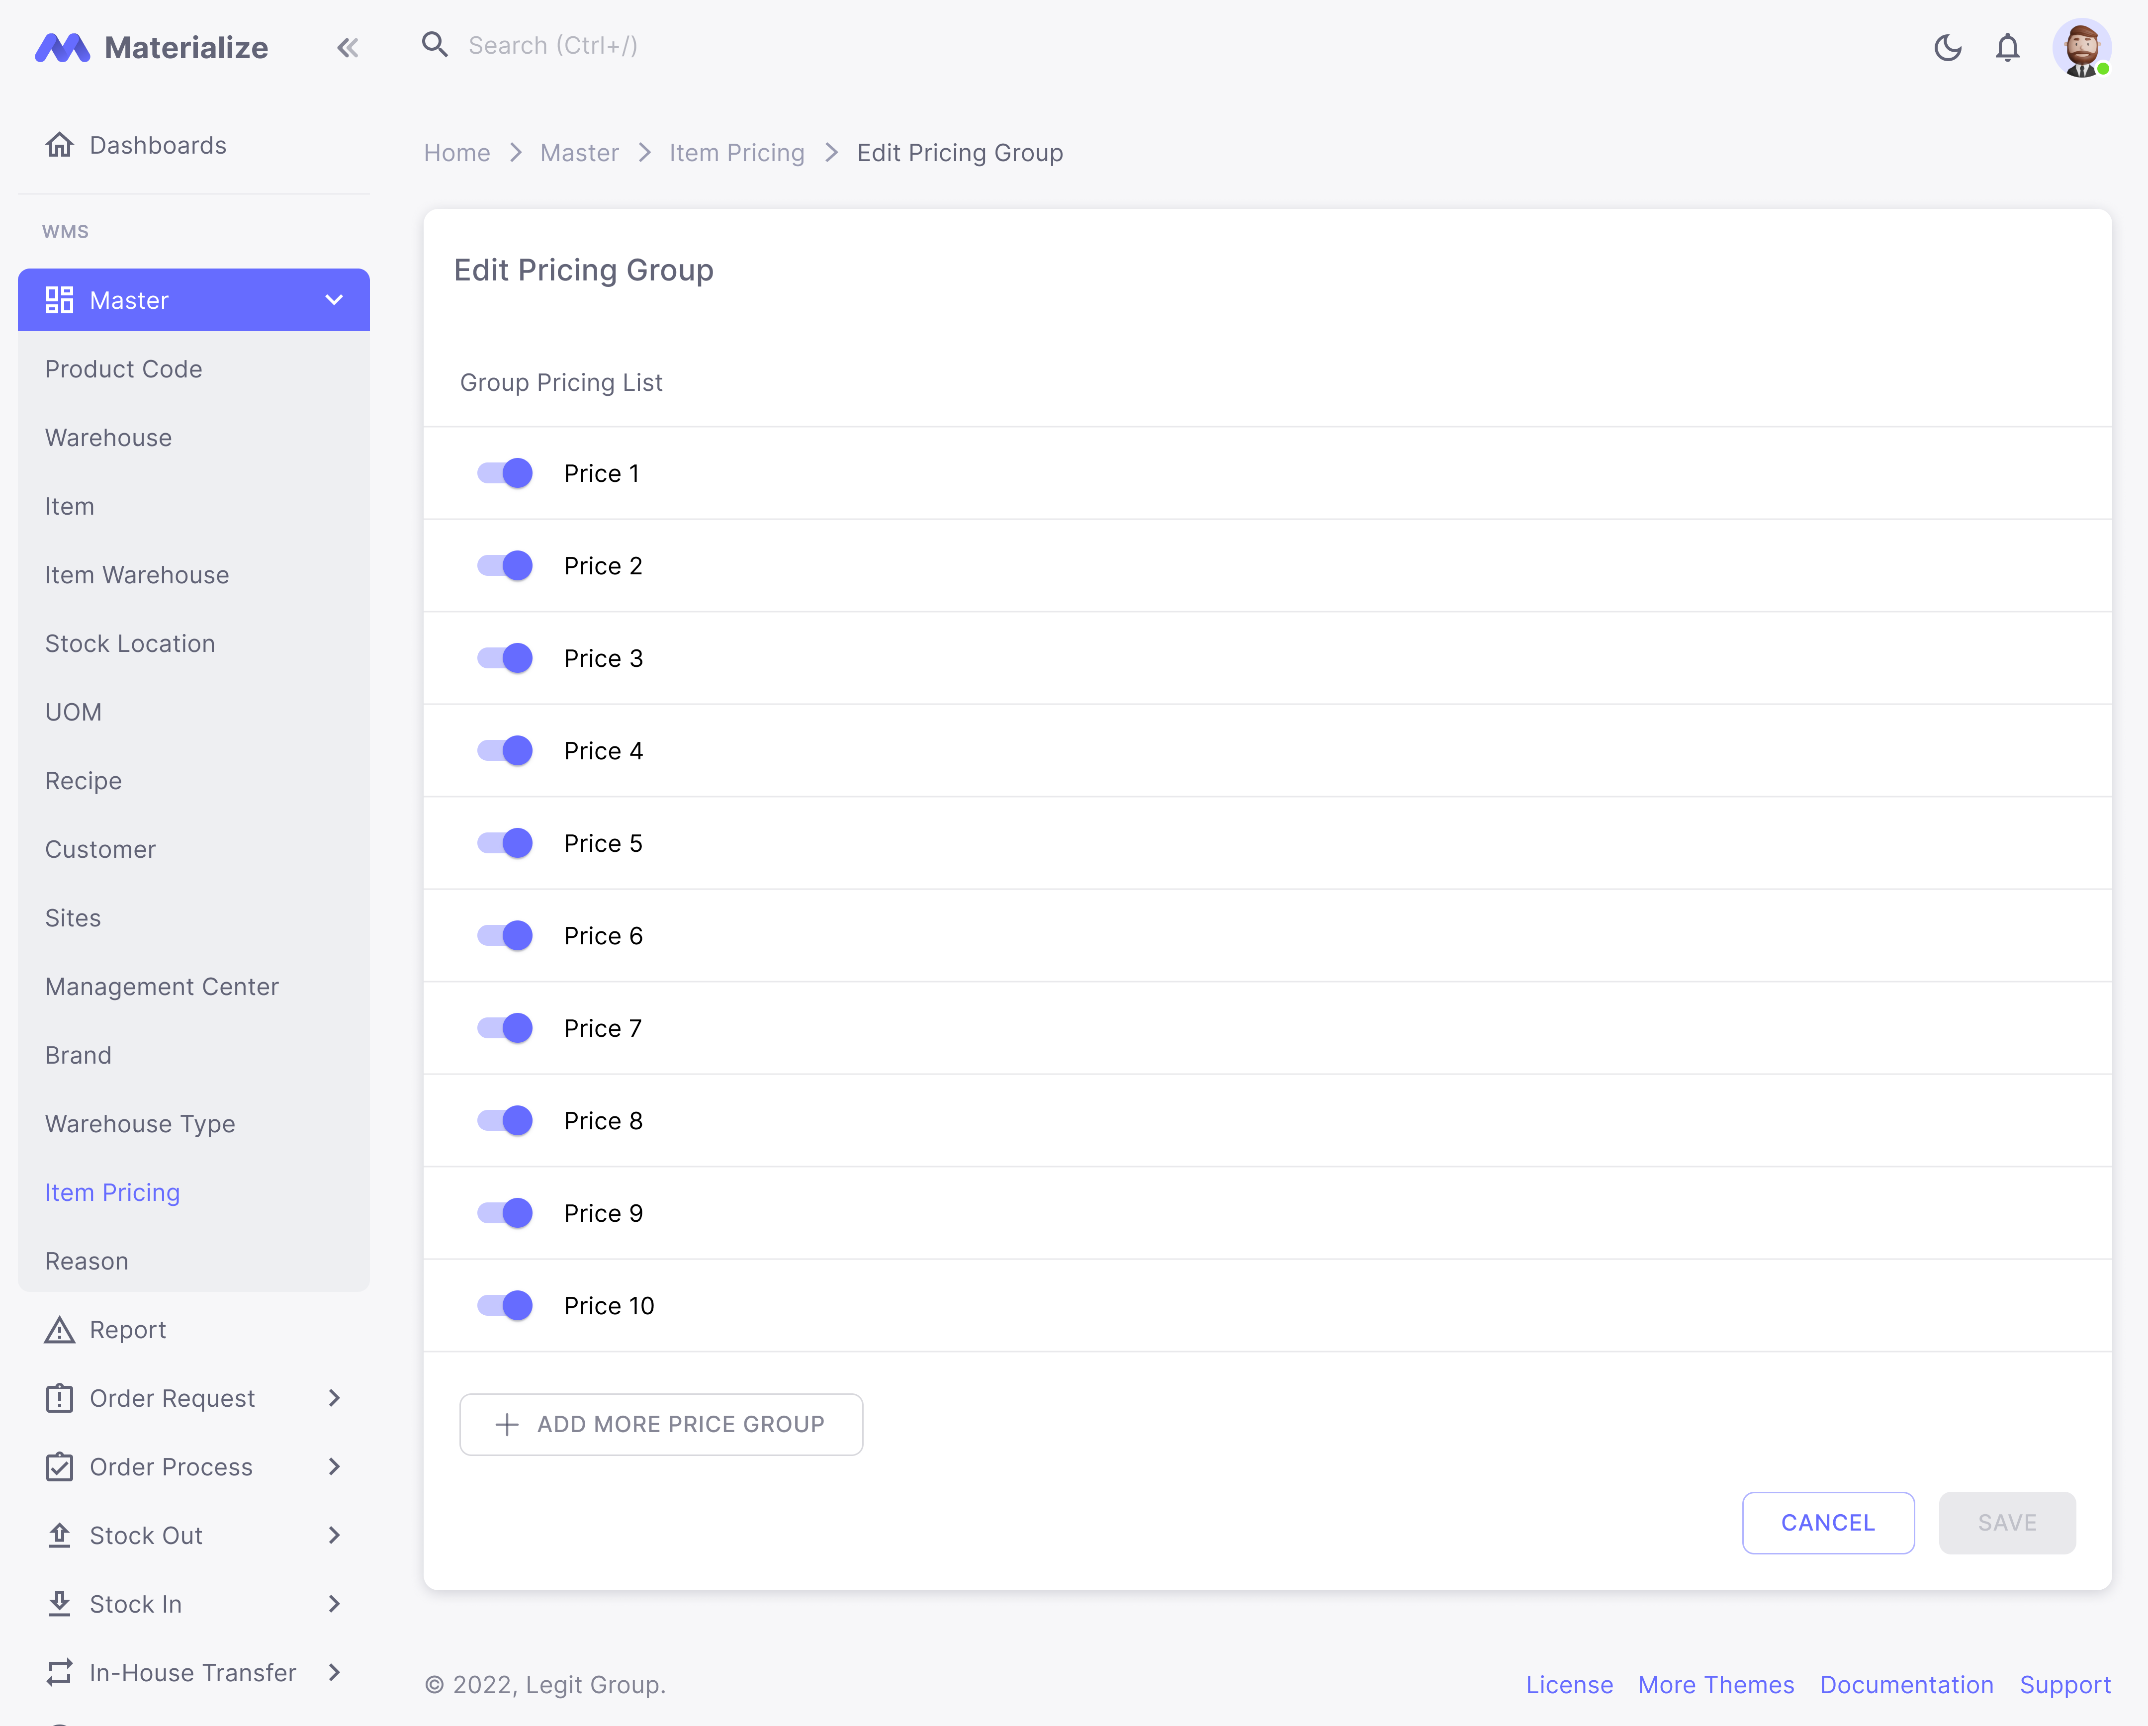The image size is (2148, 1726).
Task: Click the Report warning triangle icon
Action: point(60,1330)
